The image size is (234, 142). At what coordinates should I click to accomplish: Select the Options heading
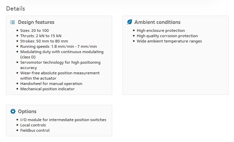[27, 111]
